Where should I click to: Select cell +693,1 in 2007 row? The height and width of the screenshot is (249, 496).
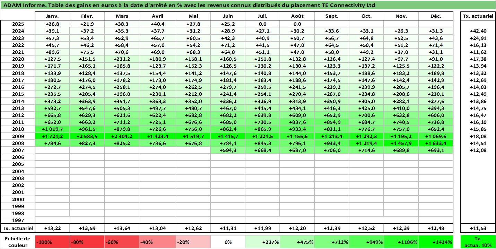(436, 150)
